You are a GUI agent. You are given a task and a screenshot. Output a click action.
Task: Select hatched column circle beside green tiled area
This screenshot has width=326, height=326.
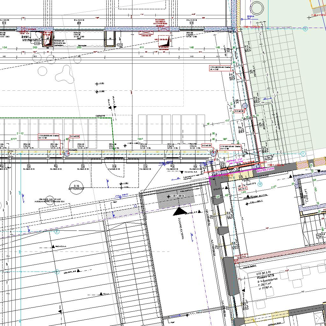[245, 106]
